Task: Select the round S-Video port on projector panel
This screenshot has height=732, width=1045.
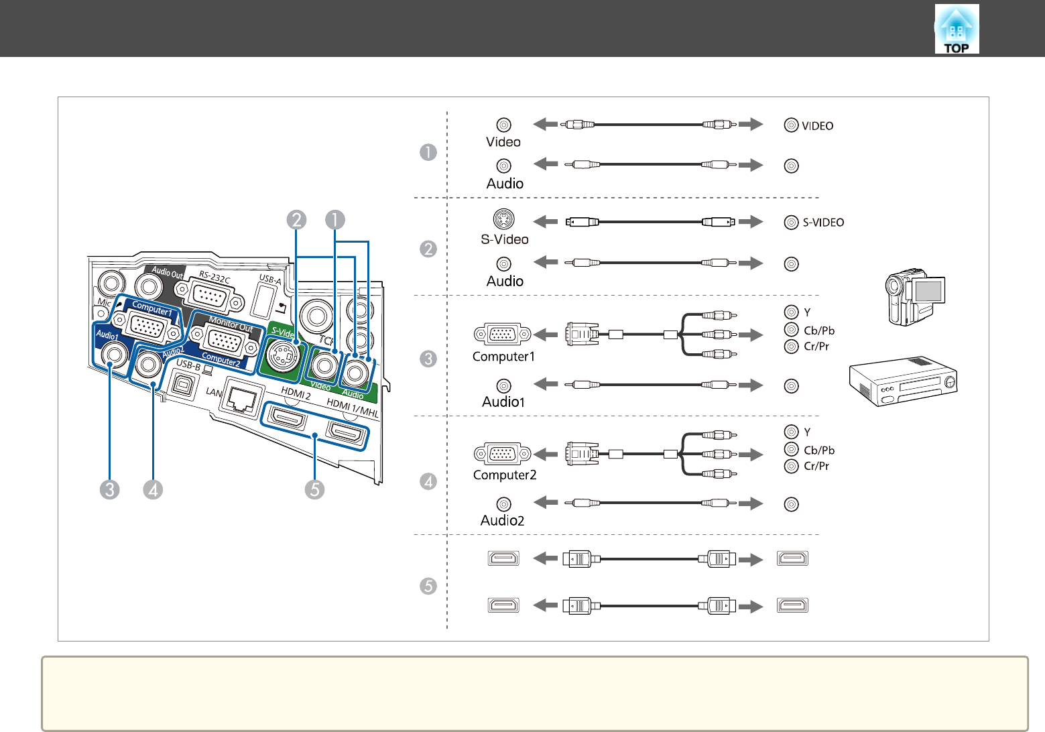Action: (x=282, y=356)
